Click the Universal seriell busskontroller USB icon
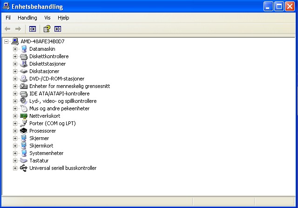Image resolution: width=298 pixels, height=208 pixels. coord(24,168)
